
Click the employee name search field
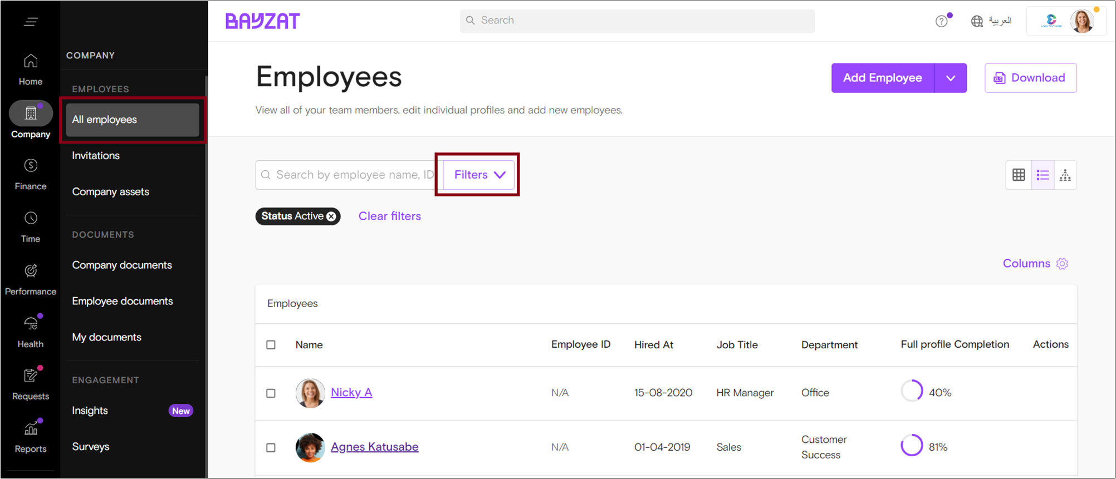tap(351, 175)
